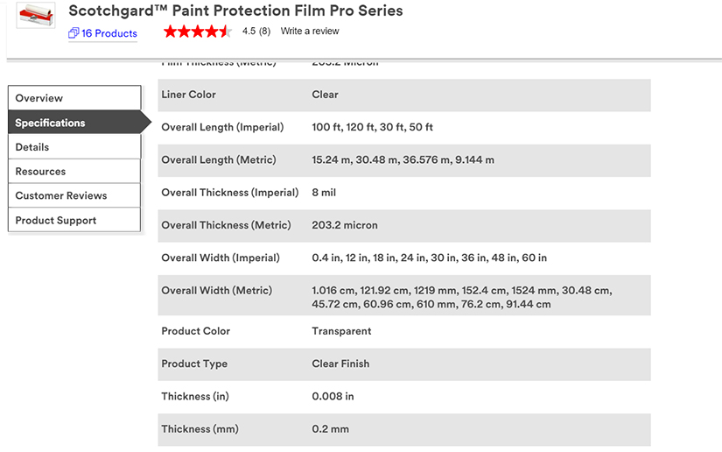Click the 4.5 rating score
The width and height of the screenshot is (722, 452).
click(249, 32)
